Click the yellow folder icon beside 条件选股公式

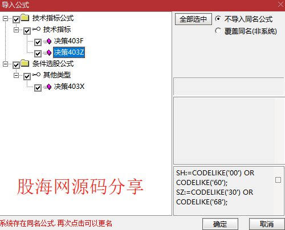[25, 63]
